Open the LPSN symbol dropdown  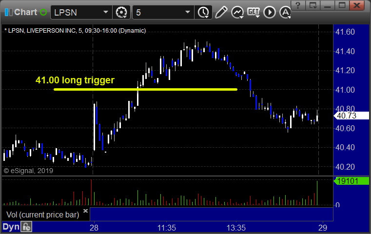click(x=105, y=12)
